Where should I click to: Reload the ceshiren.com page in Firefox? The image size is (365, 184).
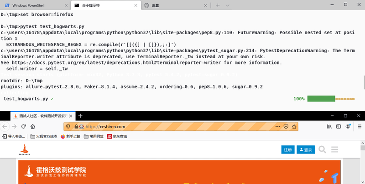pyautogui.click(x=24, y=127)
